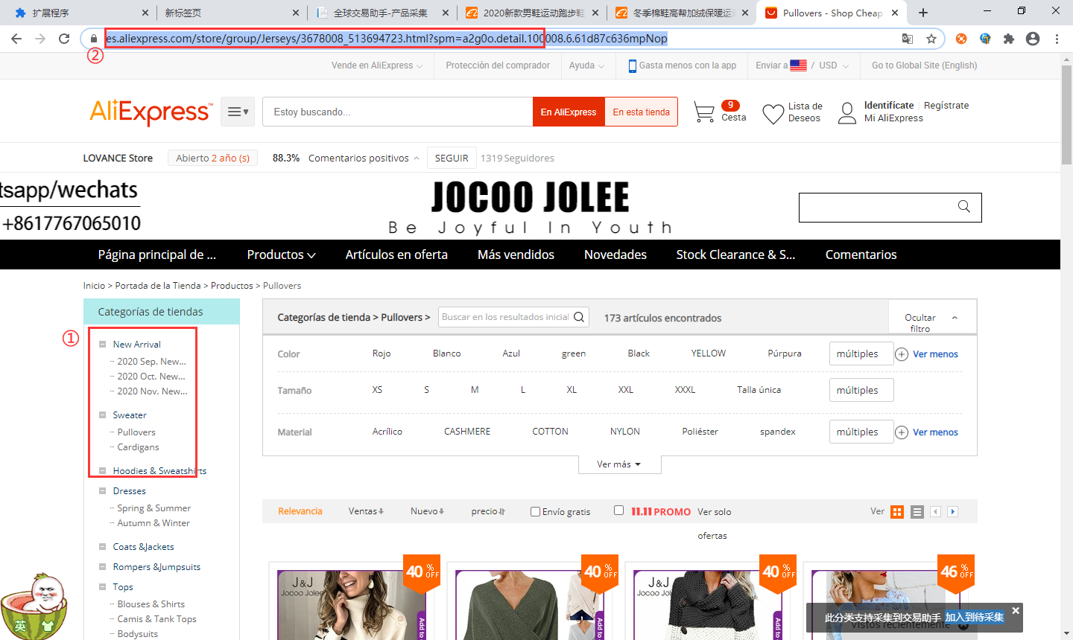Image resolution: width=1073 pixels, height=640 pixels.
Task: Filter by color Azul
Action: pos(511,353)
